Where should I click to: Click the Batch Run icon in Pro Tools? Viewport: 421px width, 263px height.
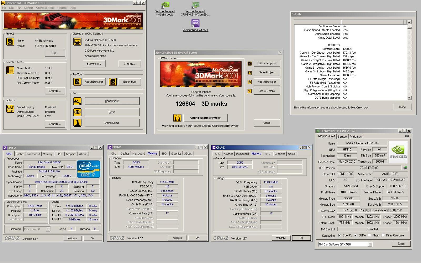click(113, 82)
